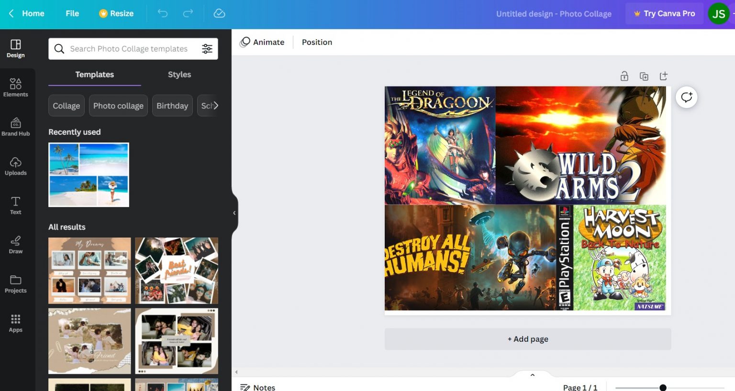
Task: Expand the page thumbnails drawer
Action: coord(532,375)
